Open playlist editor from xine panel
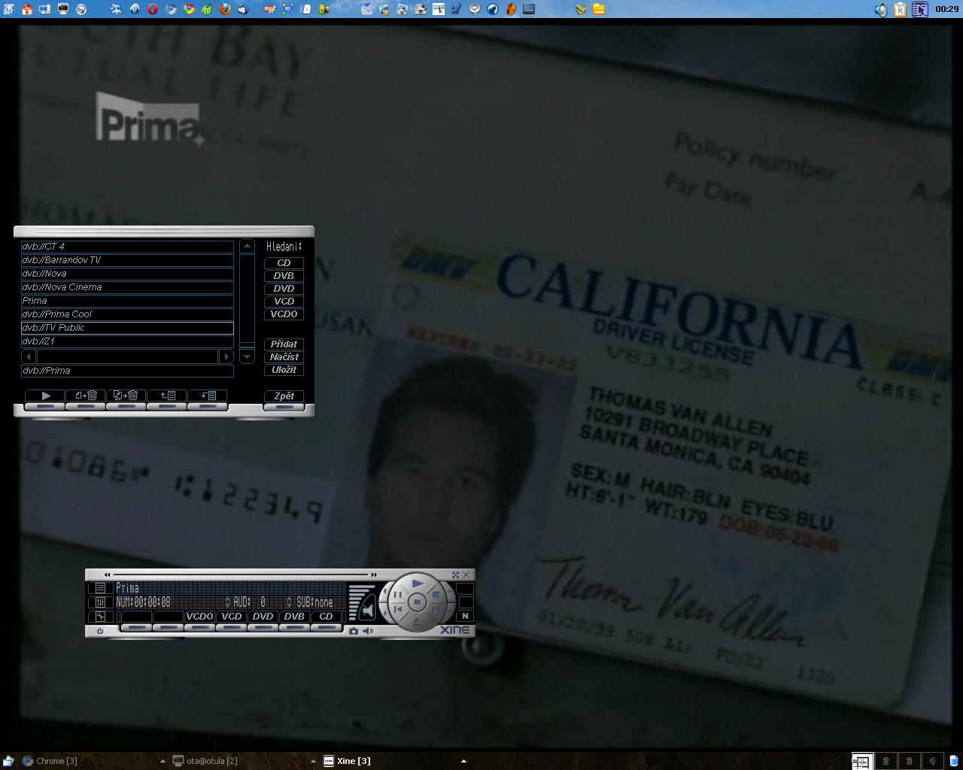Viewport: 963px width, 770px height. tap(100, 588)
